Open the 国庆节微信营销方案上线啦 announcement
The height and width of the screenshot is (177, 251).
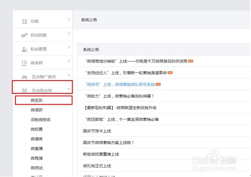coord(108,143)
